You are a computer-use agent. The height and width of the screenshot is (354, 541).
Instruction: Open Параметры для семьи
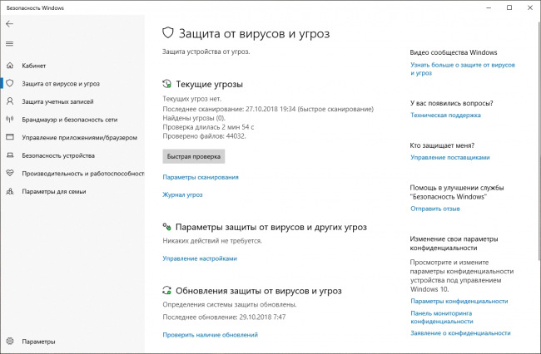click(54, 191)
